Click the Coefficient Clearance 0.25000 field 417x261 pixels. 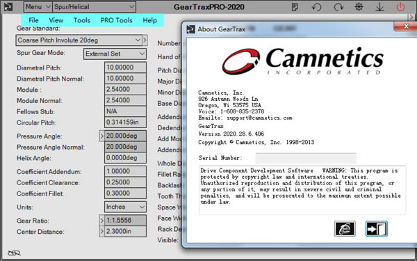[x=125, y=182]
